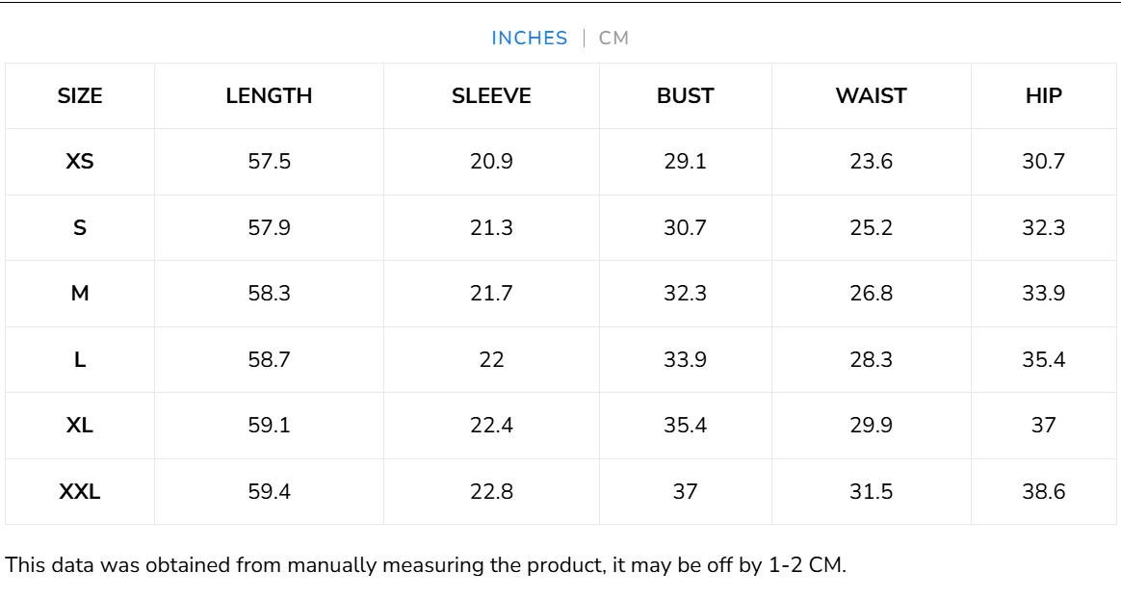Click the SLEEVE column header
The width and height of the screenshot is (1121, 598).
[491, 96]
